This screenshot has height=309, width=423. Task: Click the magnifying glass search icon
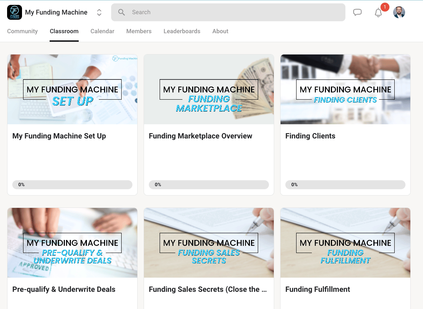(x=121, y=12)
